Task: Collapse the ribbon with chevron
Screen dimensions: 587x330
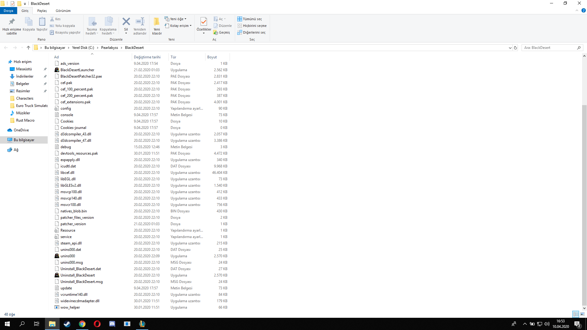Action: coord(577,10)
